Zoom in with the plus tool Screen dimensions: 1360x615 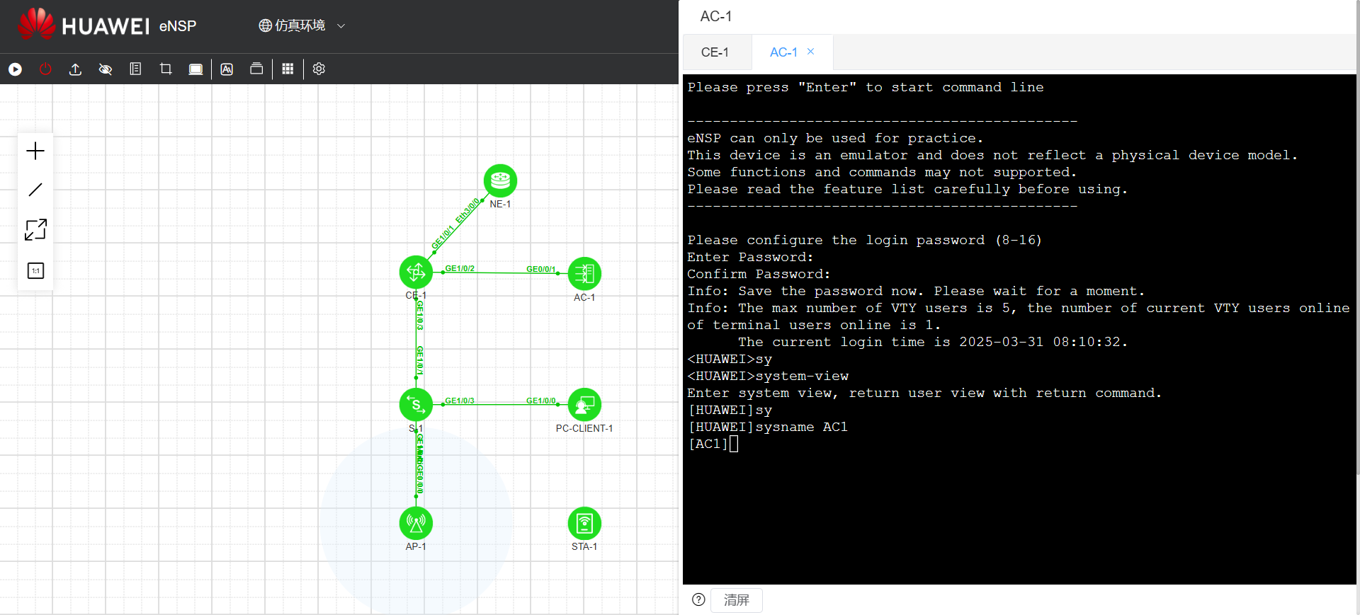(x=35, y=151)
